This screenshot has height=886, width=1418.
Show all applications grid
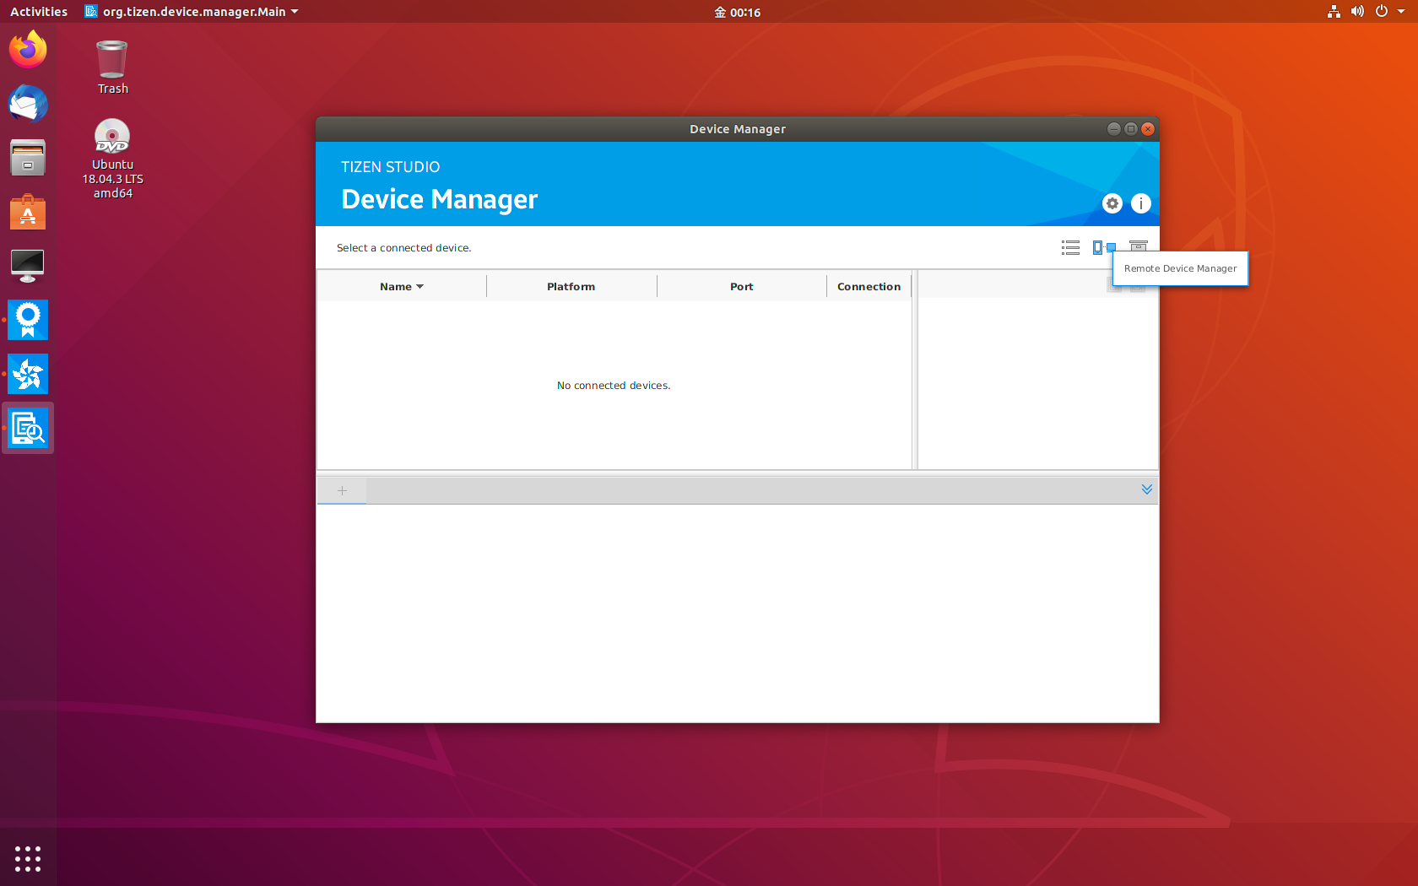point(28,859)
